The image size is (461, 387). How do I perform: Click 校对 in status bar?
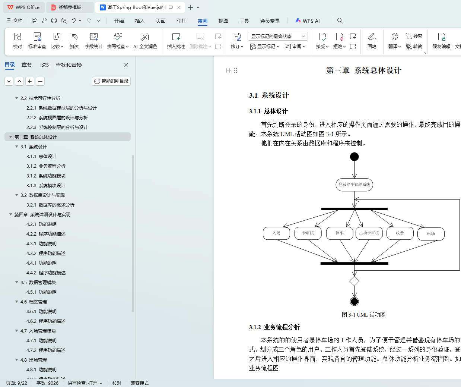[x=117, y=383]
